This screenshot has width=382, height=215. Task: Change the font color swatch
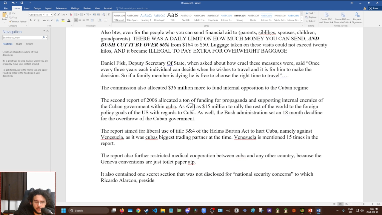tap(69, 20)
